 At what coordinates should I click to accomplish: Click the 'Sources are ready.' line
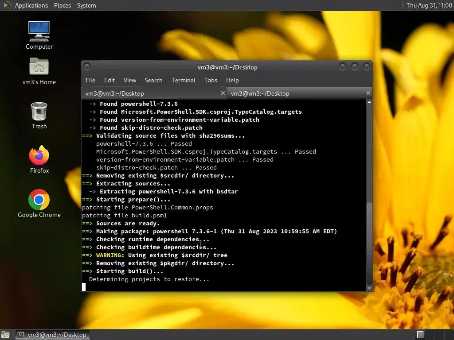point(128,224)
